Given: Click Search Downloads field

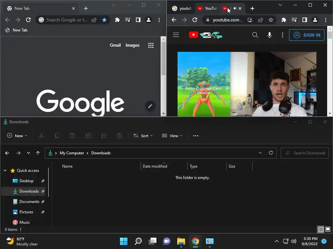Looking at the screenshot, I should coord(304,153).
